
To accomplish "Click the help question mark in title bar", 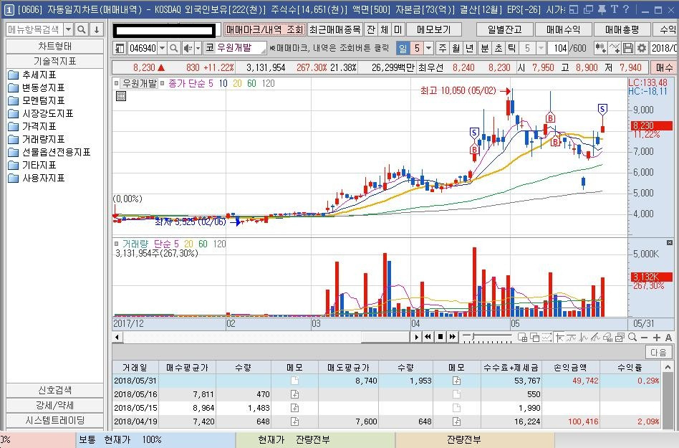I will tap(626, 9).
